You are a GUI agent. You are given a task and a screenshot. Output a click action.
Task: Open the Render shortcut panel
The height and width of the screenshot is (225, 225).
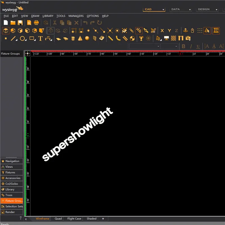point(12,212)
